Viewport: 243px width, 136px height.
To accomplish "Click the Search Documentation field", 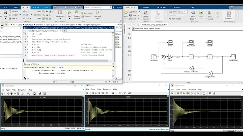I will click(x=98, y=7).
